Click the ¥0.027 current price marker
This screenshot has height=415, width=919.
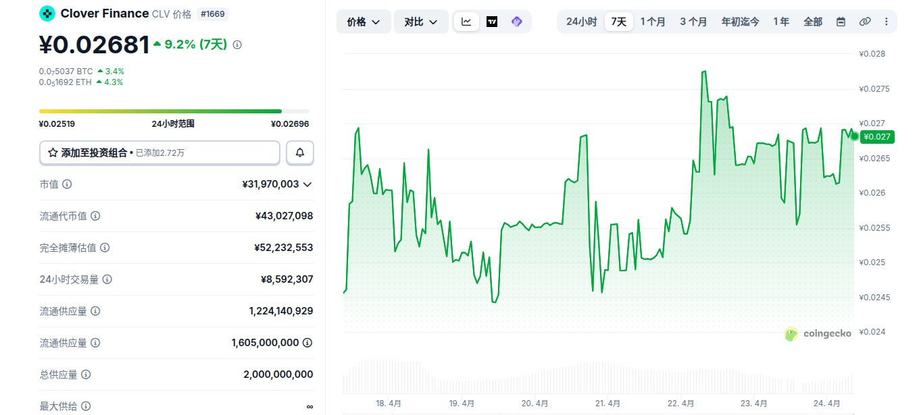876,137
